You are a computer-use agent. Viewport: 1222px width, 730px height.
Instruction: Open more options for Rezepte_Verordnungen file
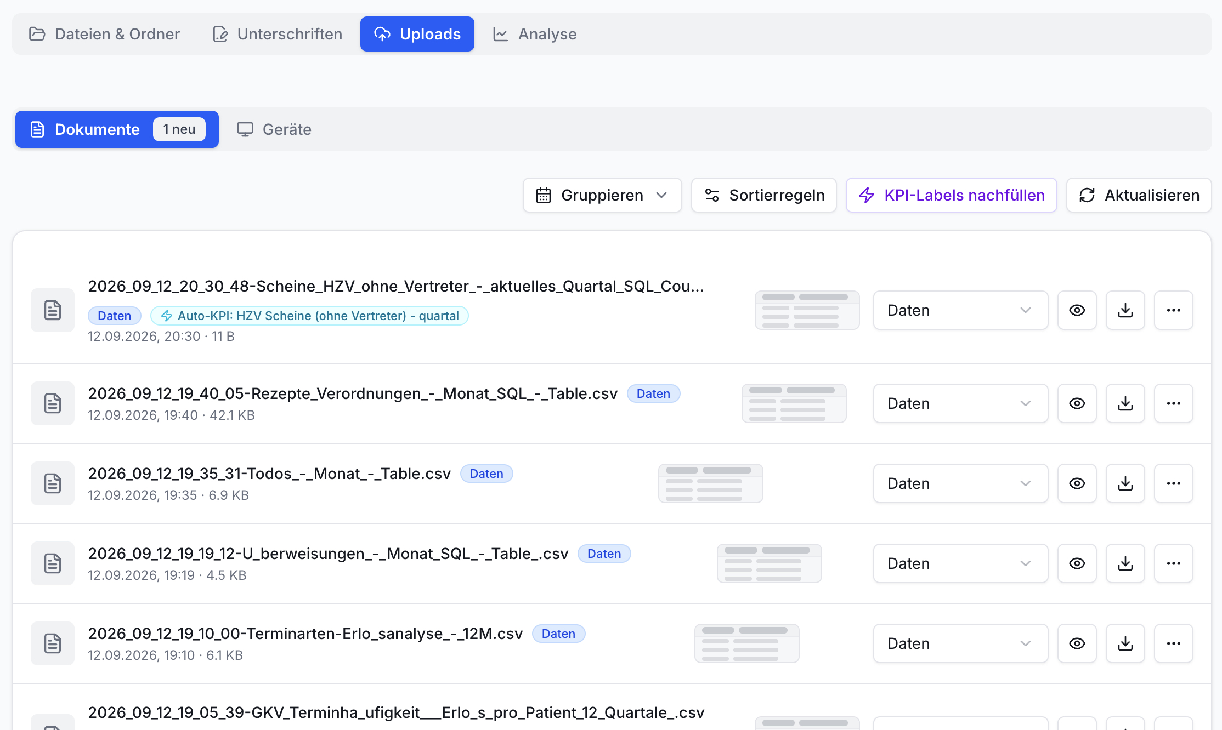coord(1173,403)
